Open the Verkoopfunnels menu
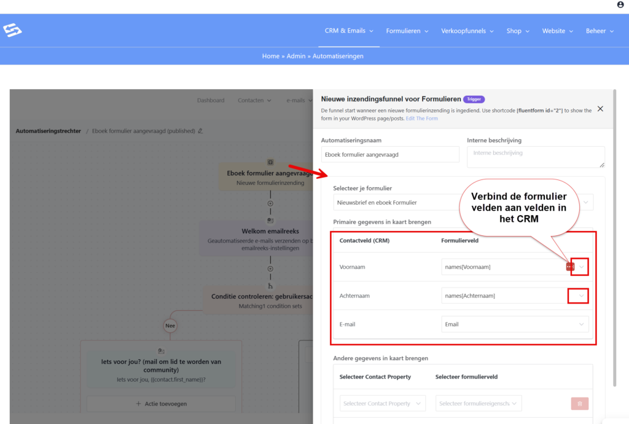This screenshot has height=424, width=629. point(467,31)
